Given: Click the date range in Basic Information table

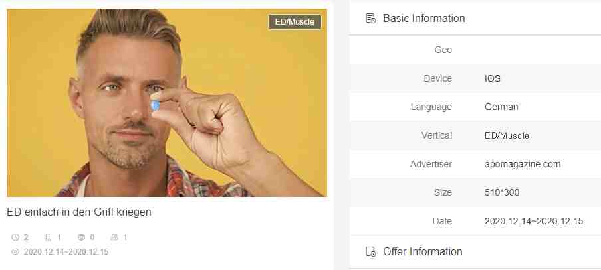Looking at the screenshot, I should pos(534,221).
